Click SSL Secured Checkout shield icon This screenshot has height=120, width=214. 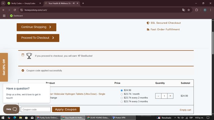click(x=148, y=23)
